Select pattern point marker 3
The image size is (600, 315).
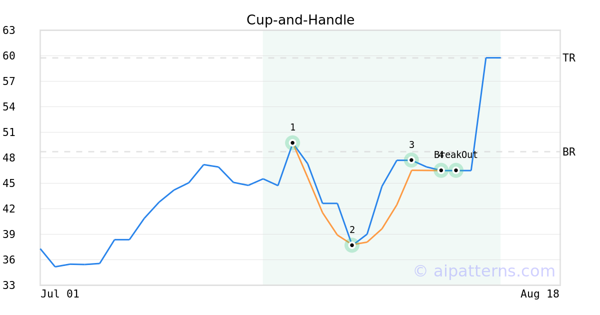coord(411,160)
